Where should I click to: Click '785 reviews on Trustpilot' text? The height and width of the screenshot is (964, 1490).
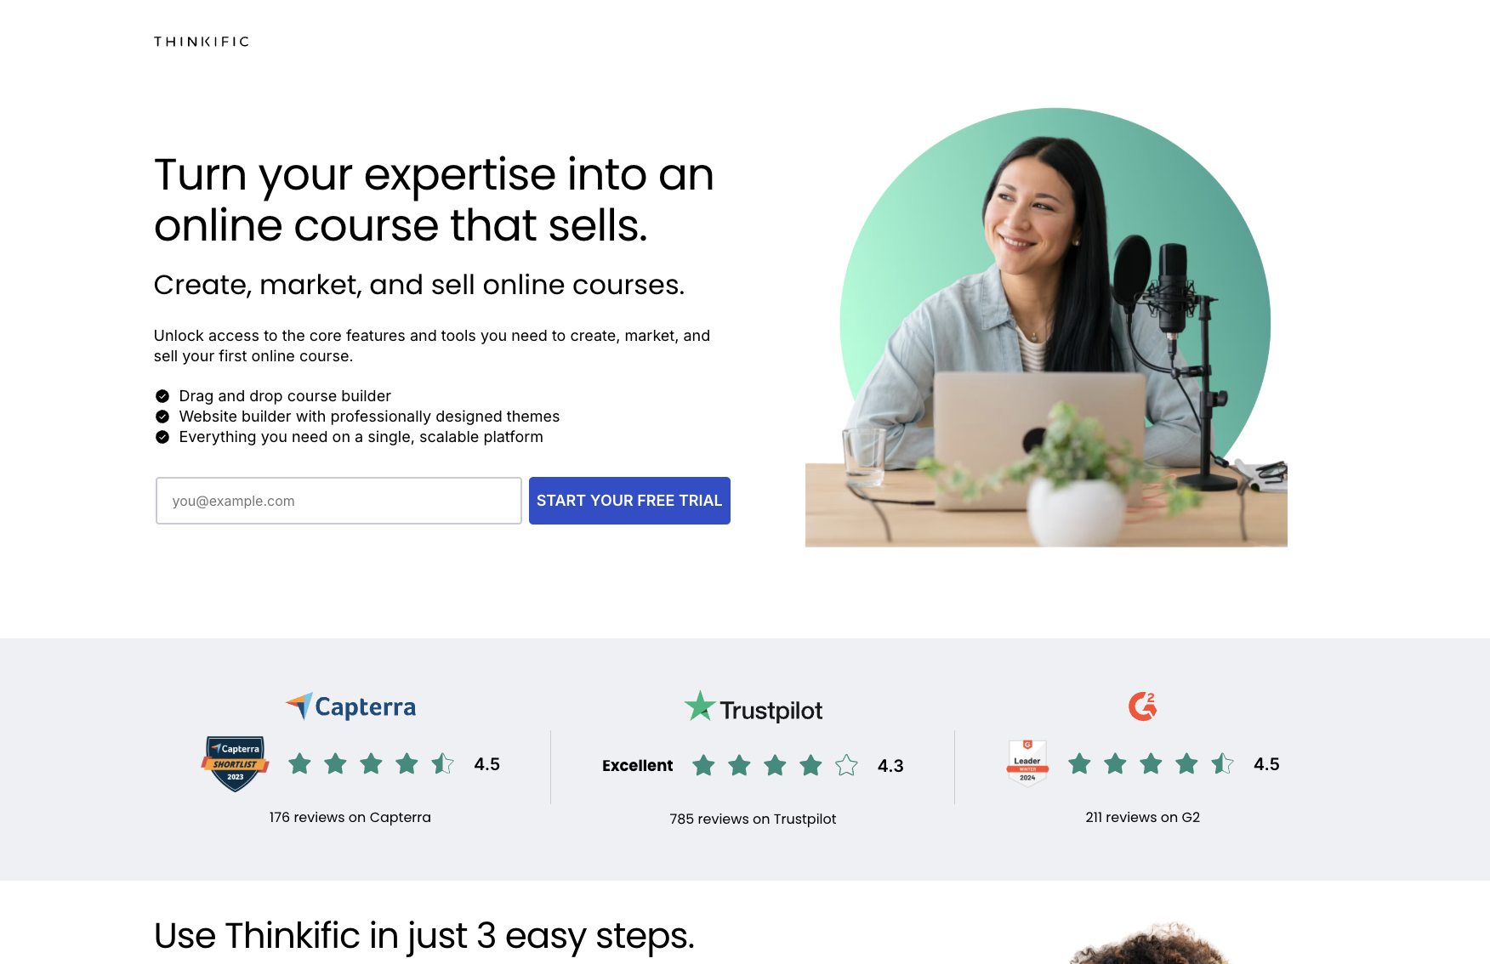coord(753,819)
